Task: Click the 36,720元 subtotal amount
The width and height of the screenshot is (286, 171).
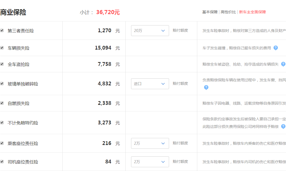Action: [108, 12]
